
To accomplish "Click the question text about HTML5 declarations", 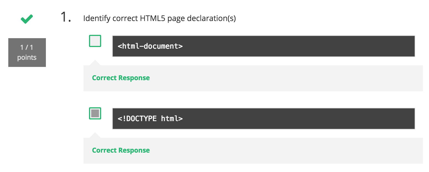I will pos(159,19).
